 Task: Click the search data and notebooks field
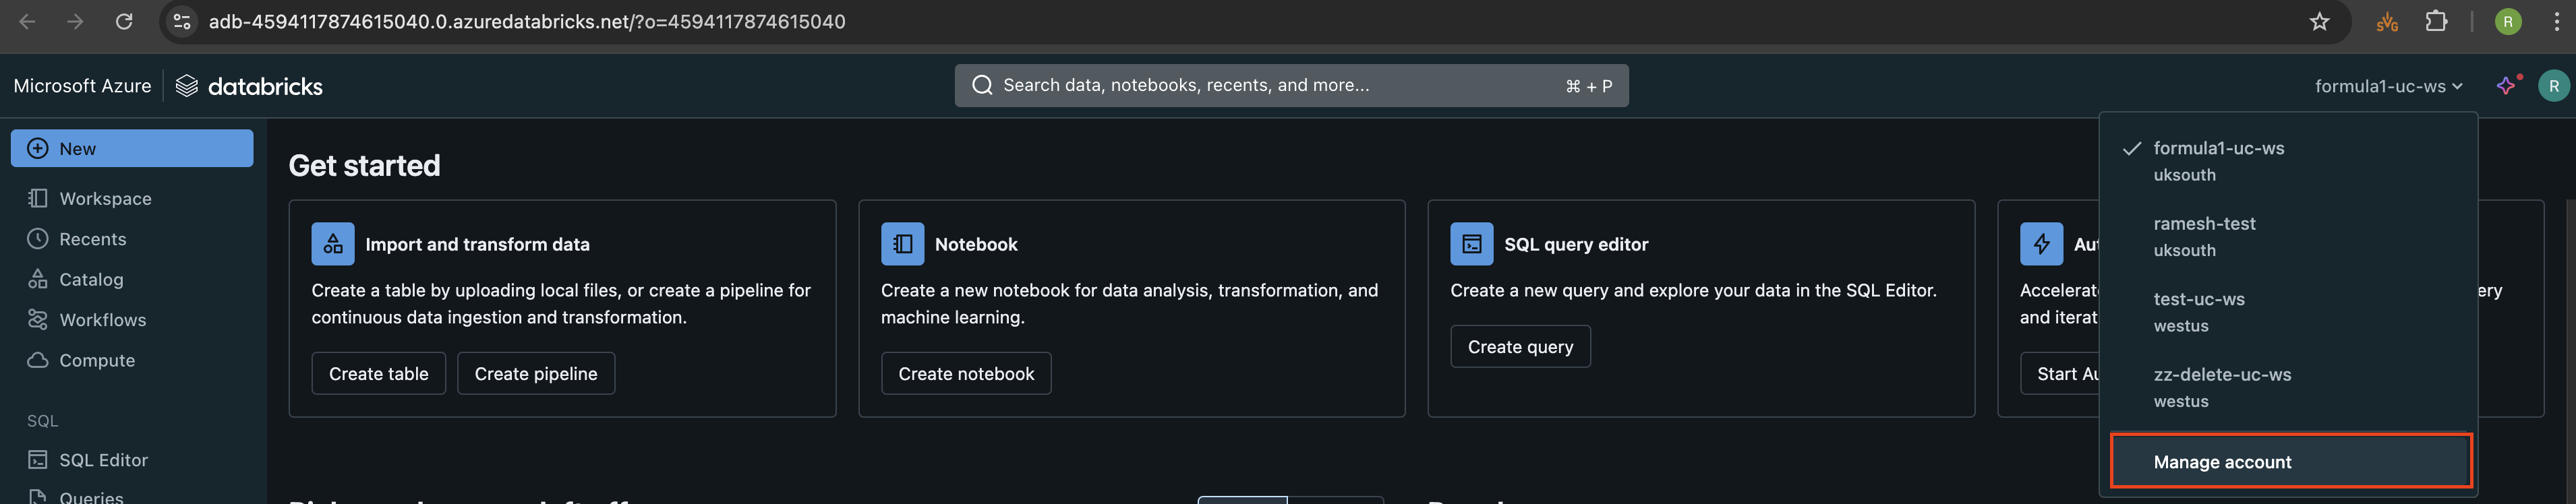(x=1291, y=85)
